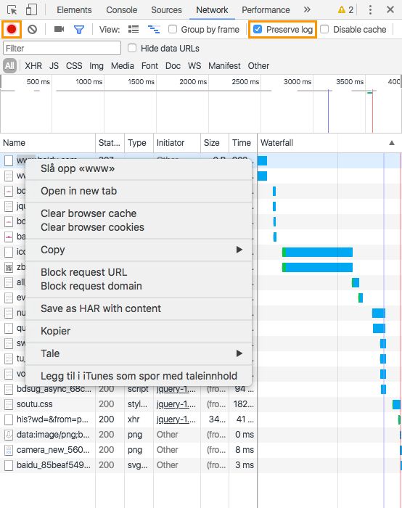Choose Block request domain
The image size is (402, 508).
(x=139, y=286)
